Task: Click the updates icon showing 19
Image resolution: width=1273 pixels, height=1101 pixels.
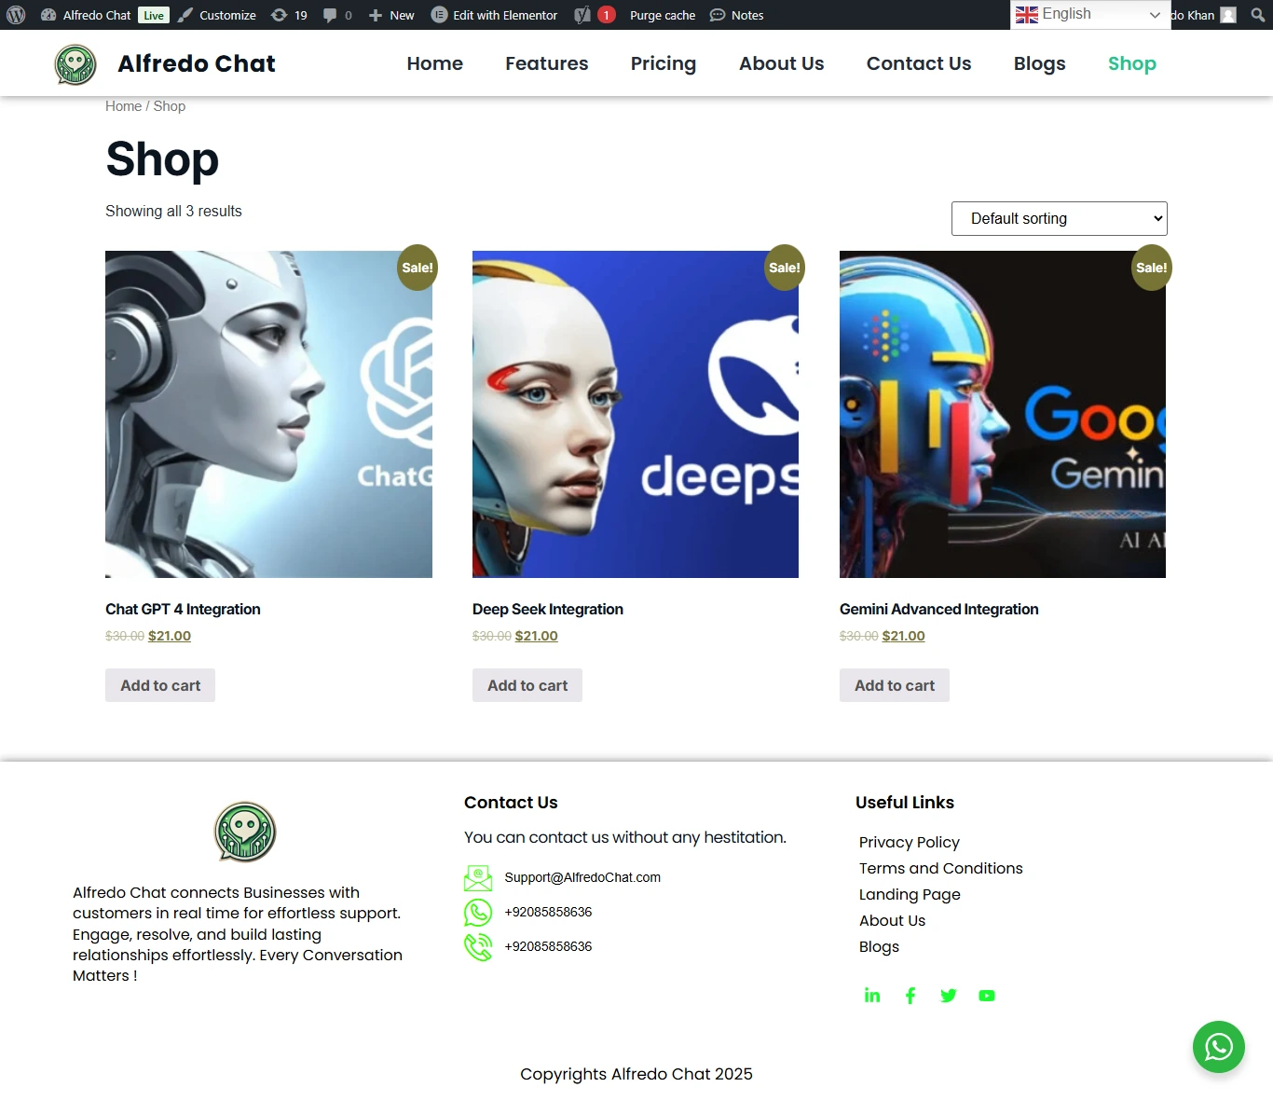Action: click(279, 15)
